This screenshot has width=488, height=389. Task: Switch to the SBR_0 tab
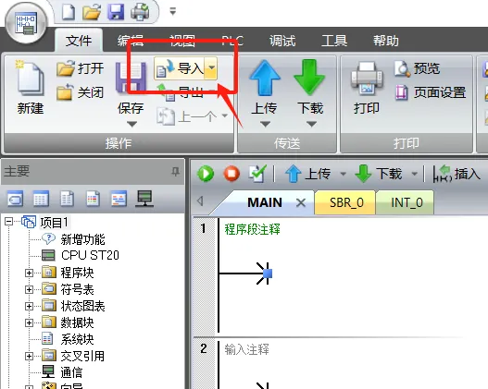346,202
